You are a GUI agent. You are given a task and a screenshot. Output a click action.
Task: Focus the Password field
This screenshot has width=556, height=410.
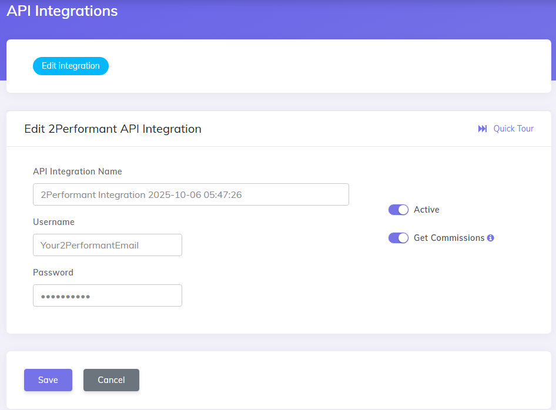pyautogui.click(x=107, y=295)
